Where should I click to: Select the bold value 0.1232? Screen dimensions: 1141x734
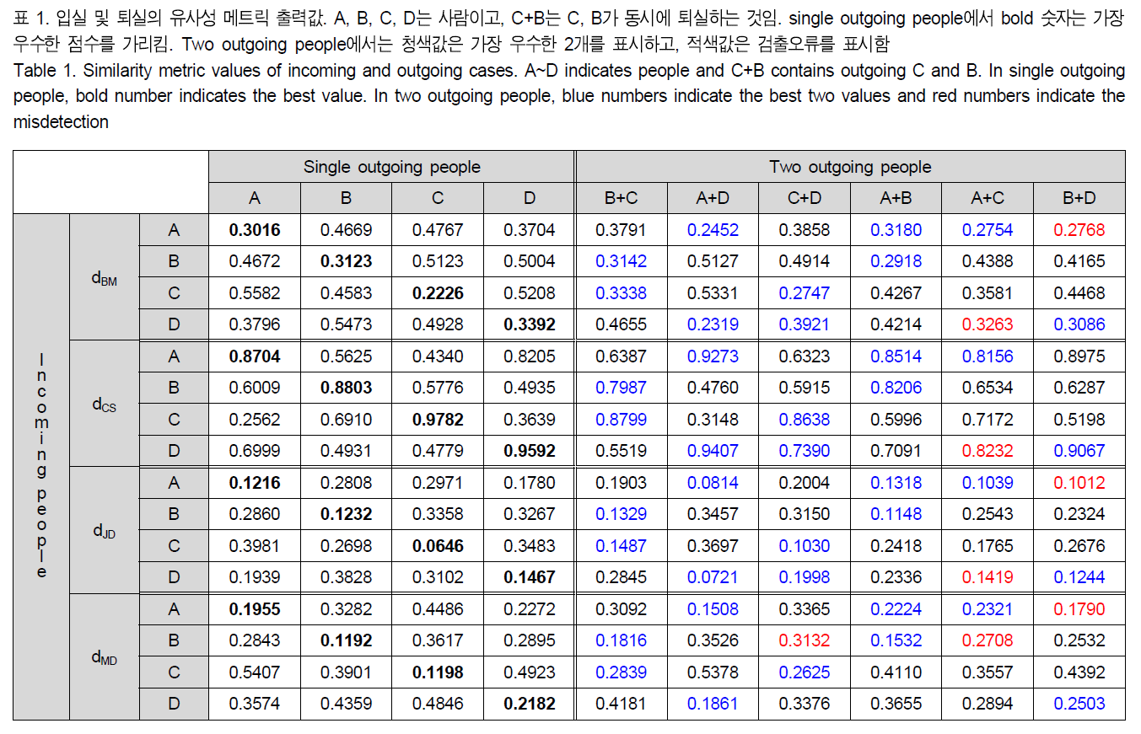346,514
